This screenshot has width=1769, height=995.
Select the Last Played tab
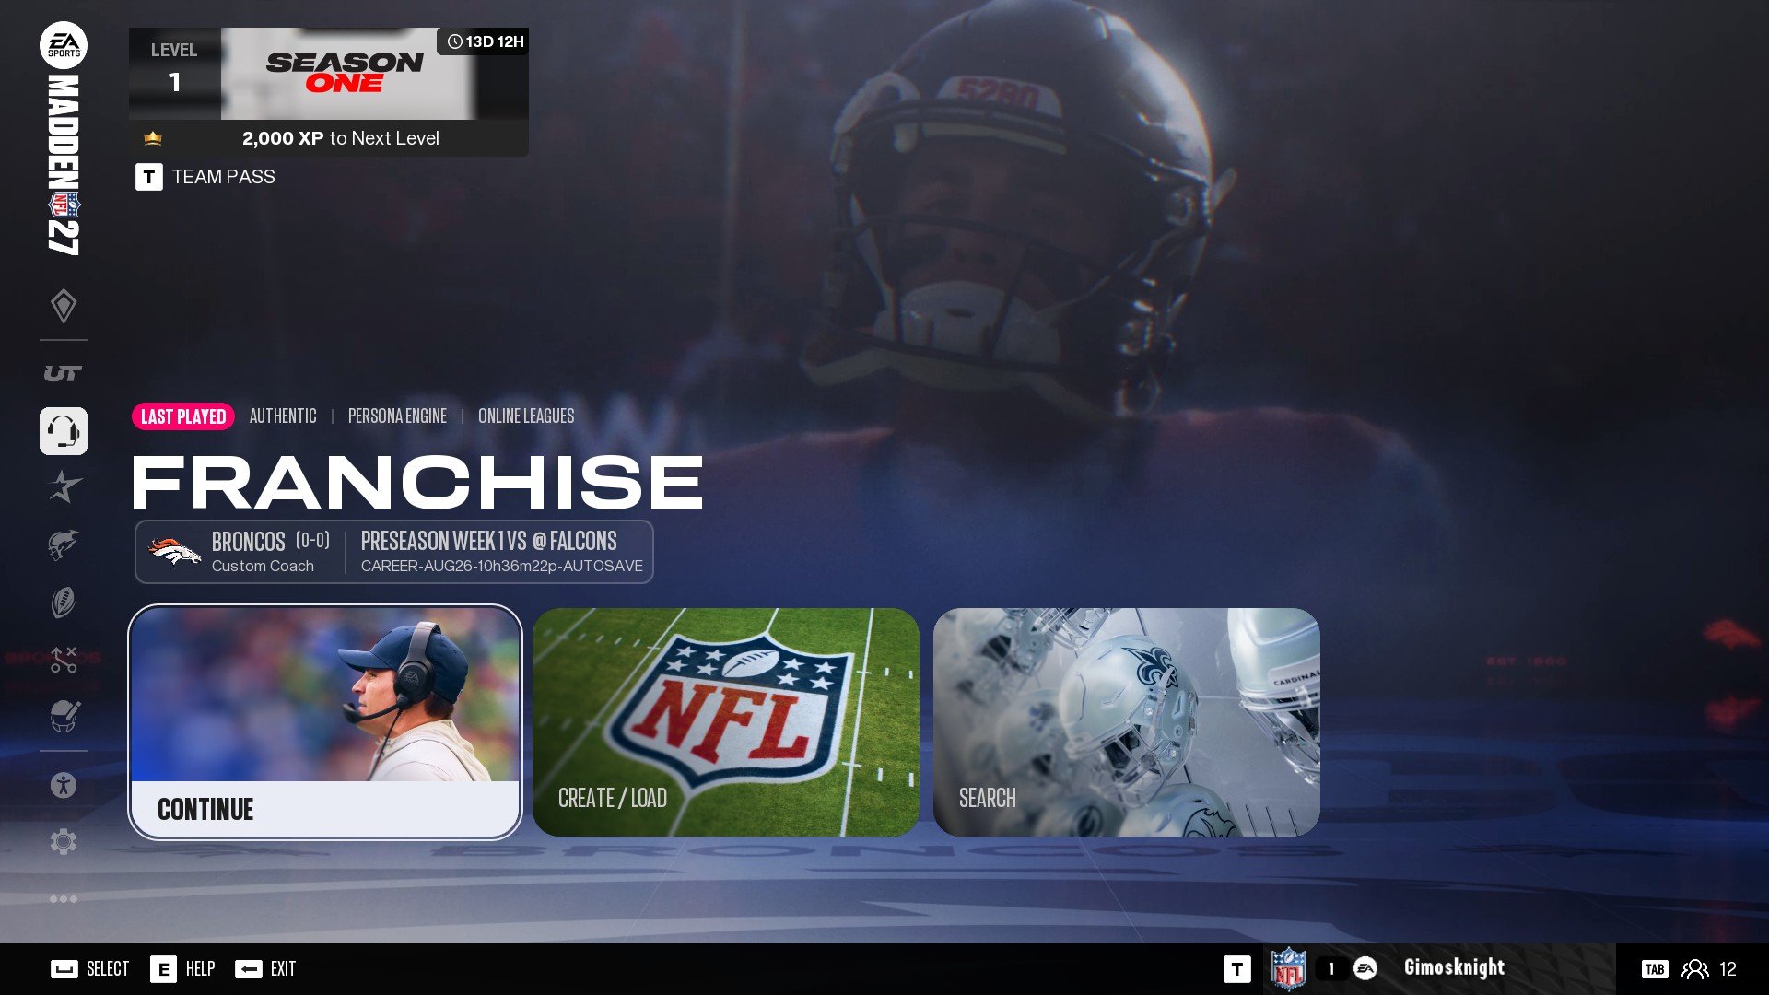coord(183,416)
